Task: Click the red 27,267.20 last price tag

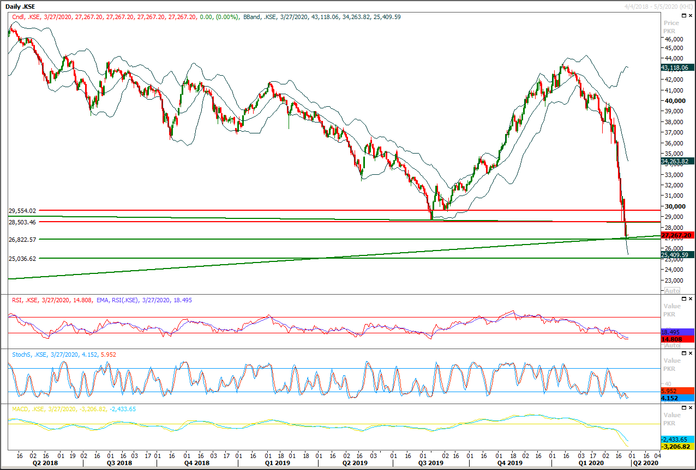Action: pyautogui.click(x=676, y=235)
